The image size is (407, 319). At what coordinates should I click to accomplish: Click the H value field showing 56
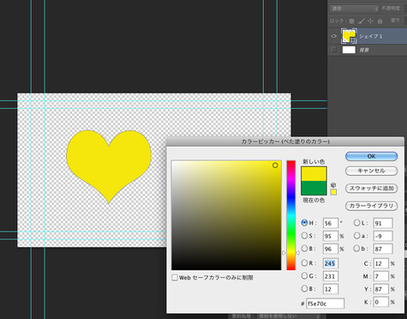(x=331, y=223)
